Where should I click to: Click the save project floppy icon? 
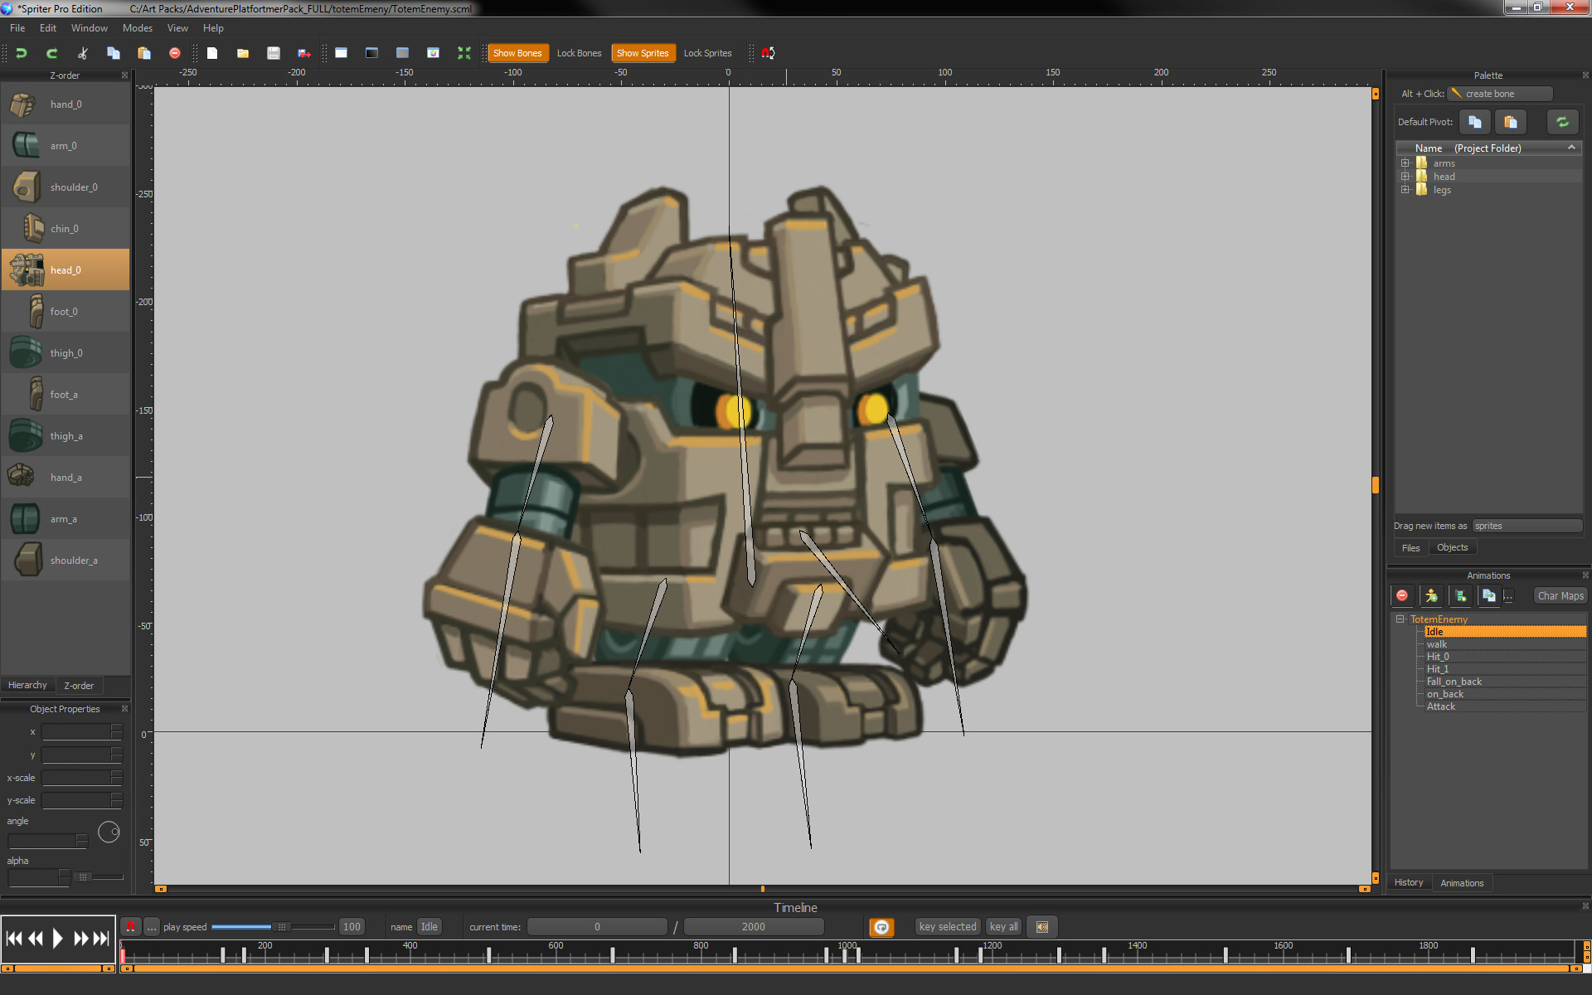point(273,53)
